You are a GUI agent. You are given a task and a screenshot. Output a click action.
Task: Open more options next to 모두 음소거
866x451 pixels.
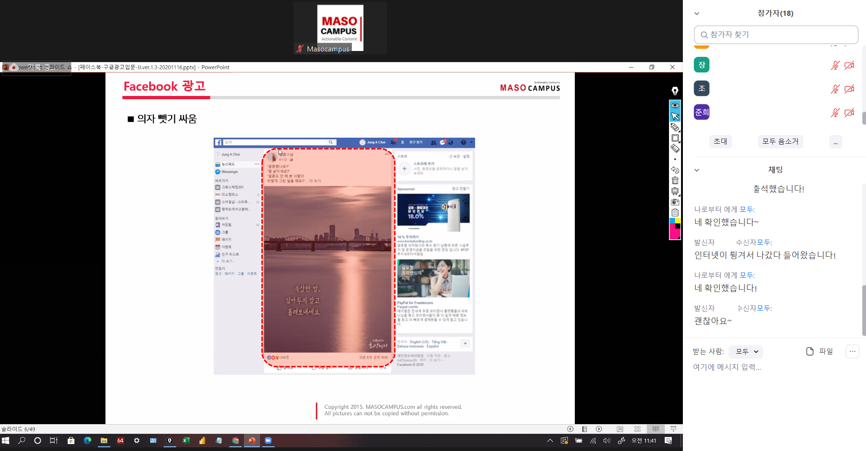835,142
